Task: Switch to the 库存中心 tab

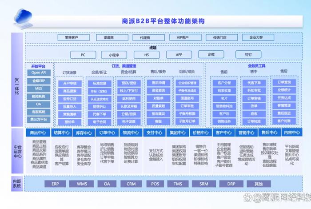Action: click(84, 133)
